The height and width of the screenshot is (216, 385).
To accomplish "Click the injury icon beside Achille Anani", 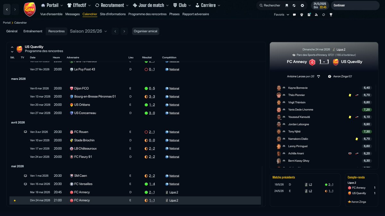I will tap(350, 154).
